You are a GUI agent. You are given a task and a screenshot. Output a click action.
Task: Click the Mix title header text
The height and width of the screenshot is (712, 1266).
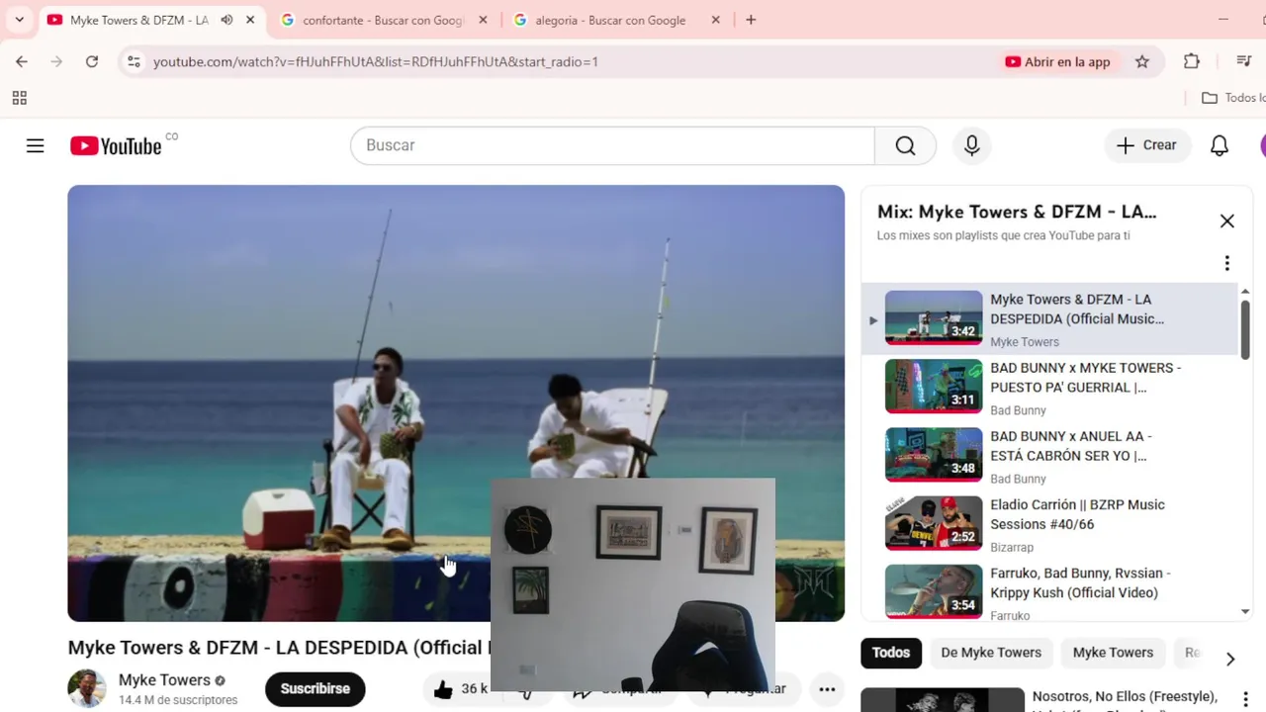click(x=1017, y=212)
